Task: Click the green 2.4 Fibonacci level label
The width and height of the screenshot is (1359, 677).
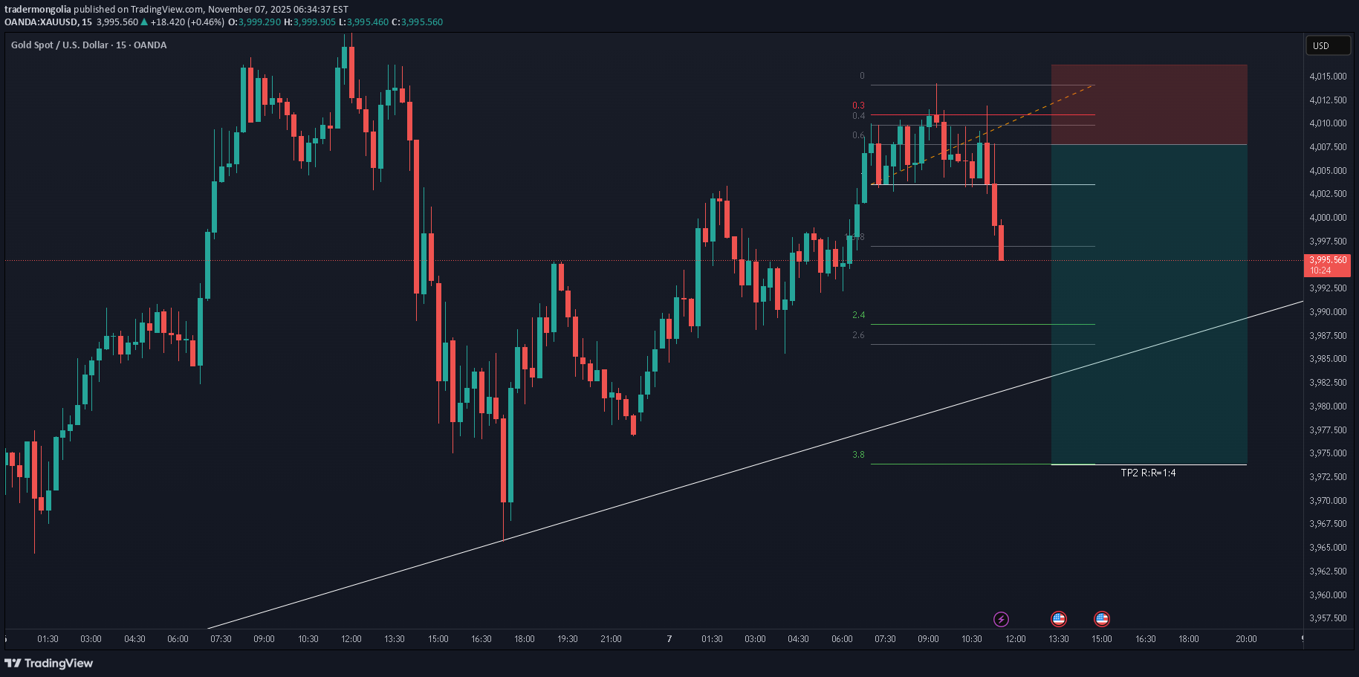Action: click(x=858, y=315)
